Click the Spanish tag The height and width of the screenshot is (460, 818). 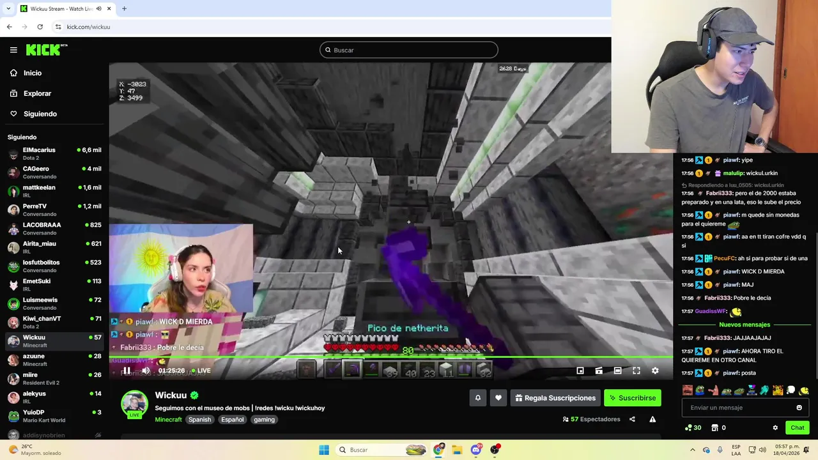coord(199,420)
